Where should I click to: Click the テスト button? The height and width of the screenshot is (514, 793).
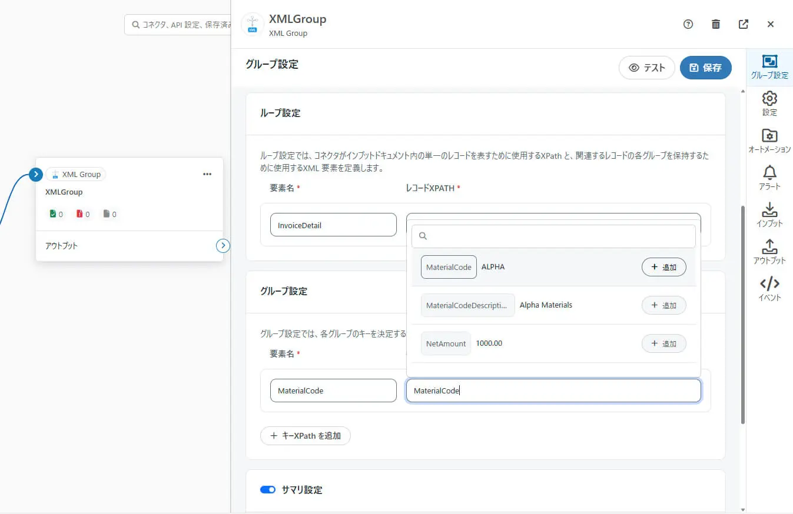[647, 68]
